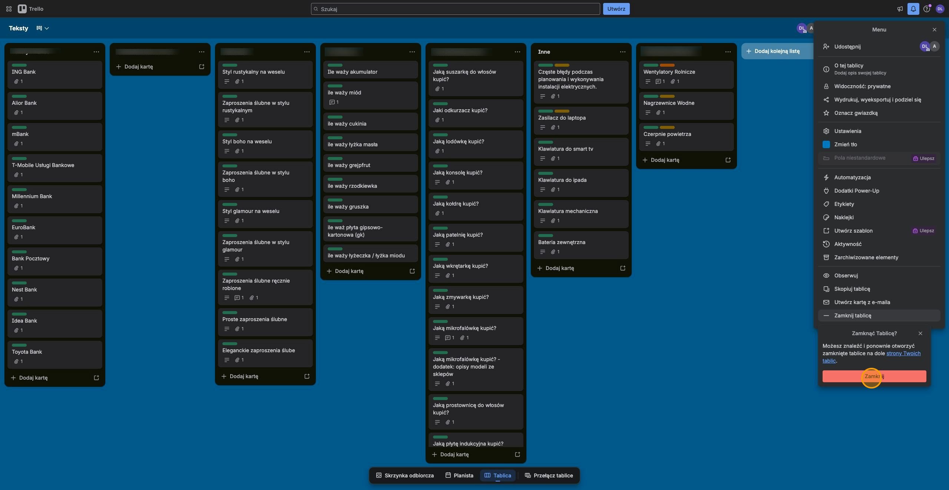Viewport: 949px width, 490px height.
Task: Click the Trello logo home icon
Action: [x=31, y=9]
